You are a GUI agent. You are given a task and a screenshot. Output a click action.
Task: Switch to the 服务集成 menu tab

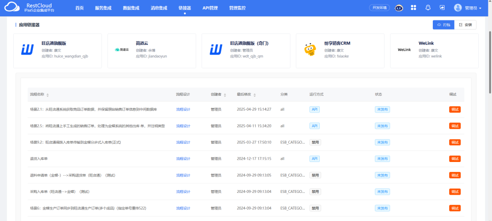103,8
